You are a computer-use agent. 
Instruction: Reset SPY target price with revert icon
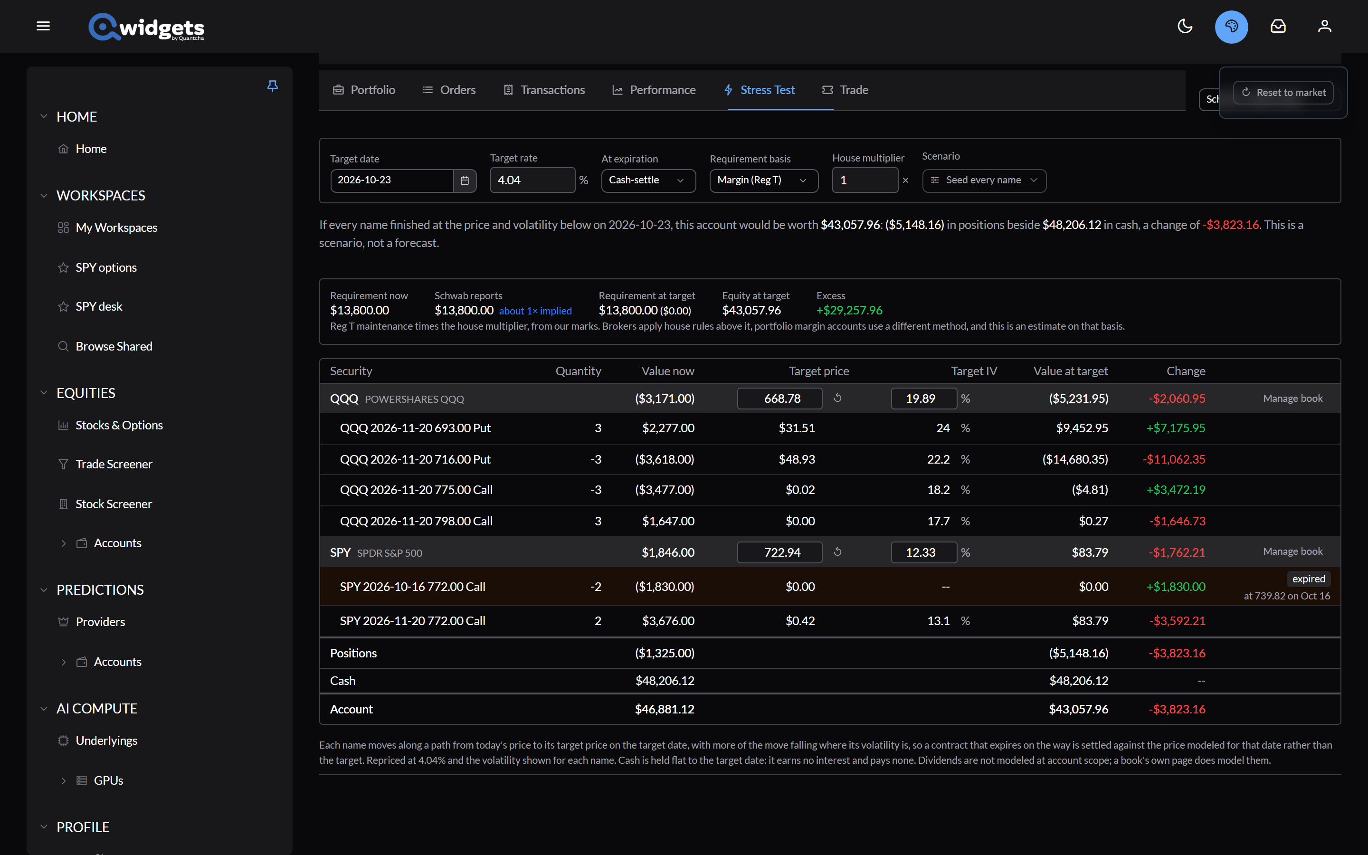[x=838, y=552]
